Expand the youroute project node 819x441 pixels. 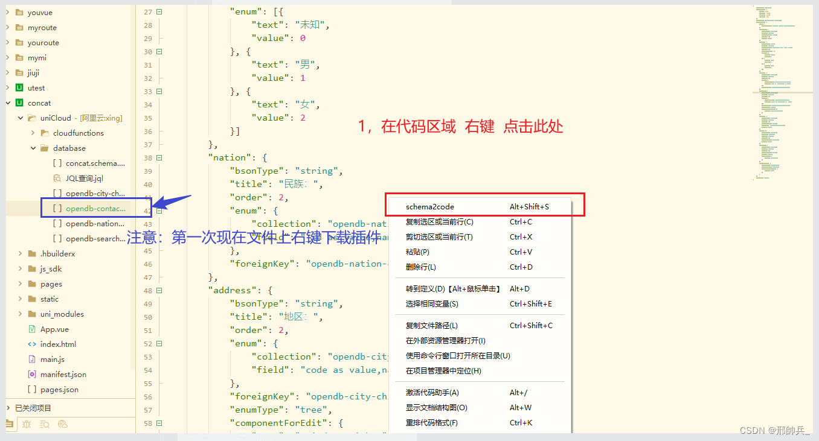tap(8, 43)
